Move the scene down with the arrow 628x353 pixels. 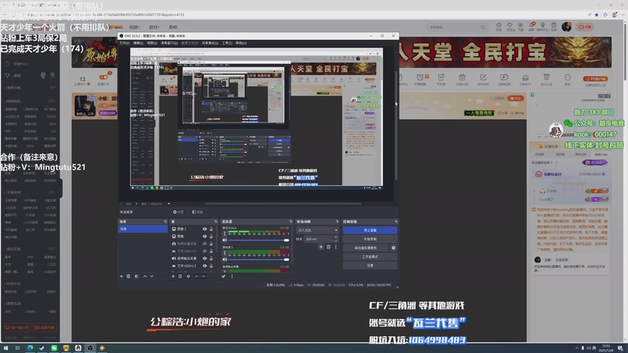point(152,276)
